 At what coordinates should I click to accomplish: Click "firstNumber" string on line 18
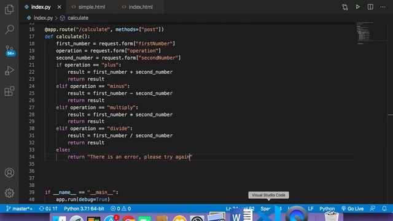tap(154, 44)
